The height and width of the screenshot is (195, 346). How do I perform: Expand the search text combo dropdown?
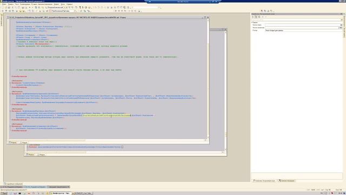pos(64,8)
